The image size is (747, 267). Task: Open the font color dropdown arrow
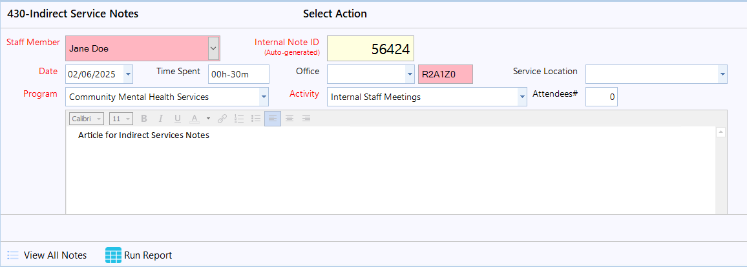click(x=208, y=118)
